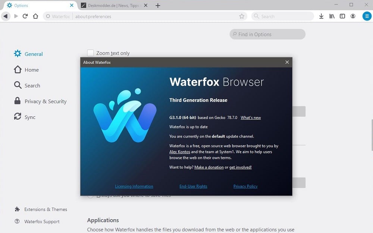This screenshot has height=233, width=373.
Task: Click the Waterfox site identity icon
Action: (x=48, y=16)
